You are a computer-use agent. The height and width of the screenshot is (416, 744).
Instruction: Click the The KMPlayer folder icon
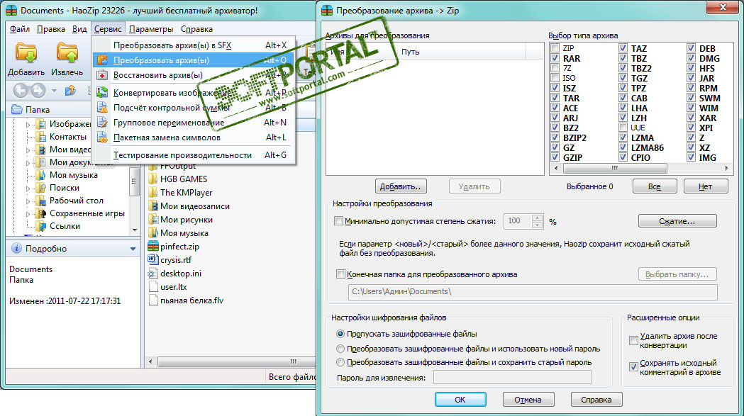click(152, 193)
